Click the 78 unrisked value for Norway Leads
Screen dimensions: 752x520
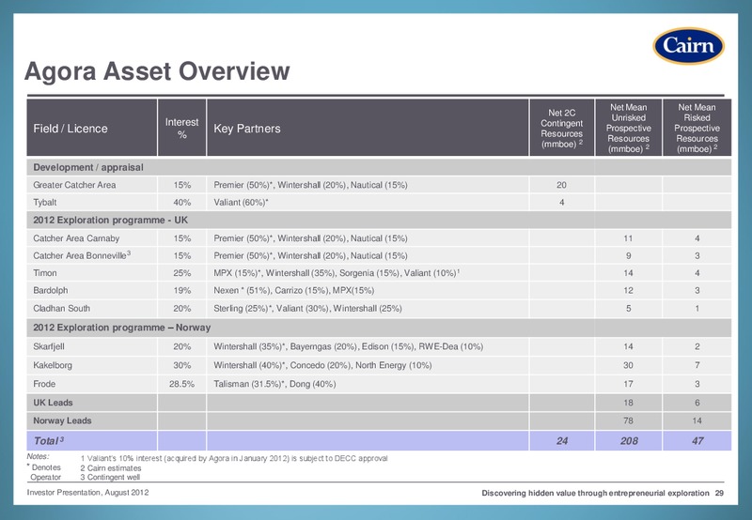click(x=628, y=421)
